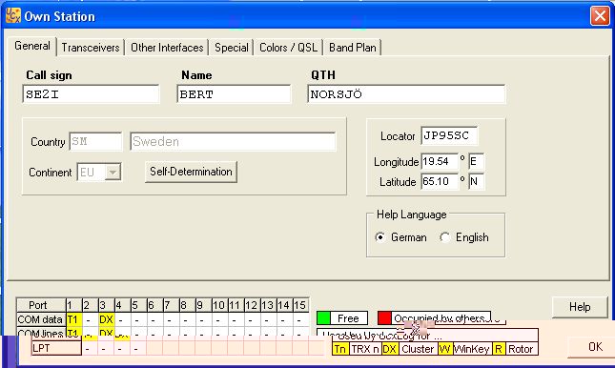The image size is (615, 368).
Task: Click the Latitude value 65.10 field
Action: point(440,181)
